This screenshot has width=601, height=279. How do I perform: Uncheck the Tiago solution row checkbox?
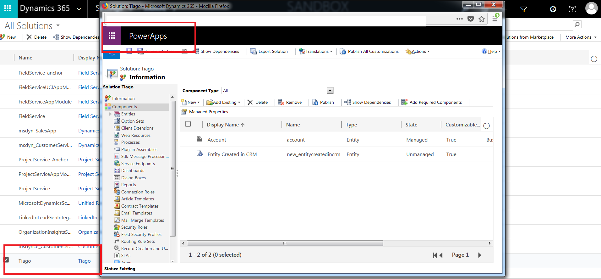[x=6, y=260]
